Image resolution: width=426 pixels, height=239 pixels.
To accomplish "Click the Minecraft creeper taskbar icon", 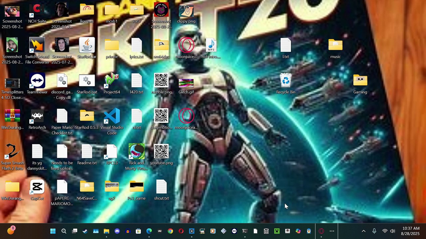I will coord(277,231).
